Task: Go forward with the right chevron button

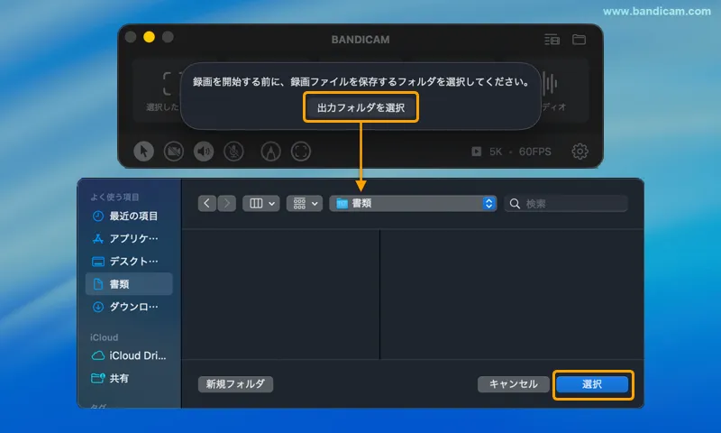Action: [227, 203]
